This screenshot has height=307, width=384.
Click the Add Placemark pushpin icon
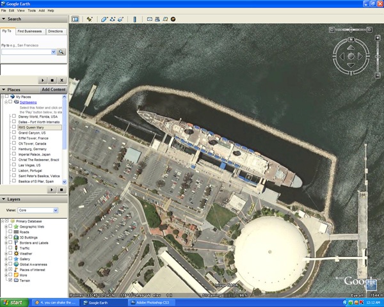pyautogui.click(x=90, y=19)
